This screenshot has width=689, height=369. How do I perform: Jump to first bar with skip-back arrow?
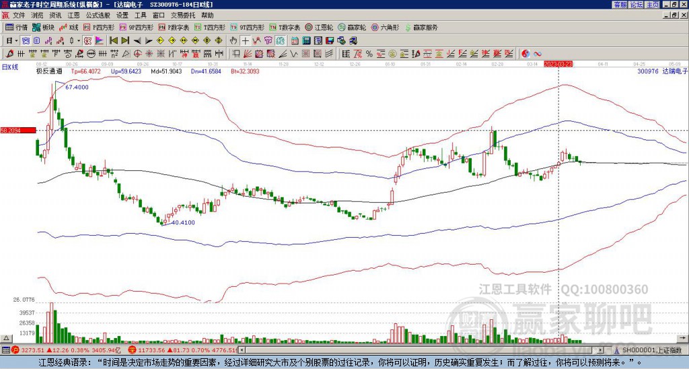(x=114, y=41)
